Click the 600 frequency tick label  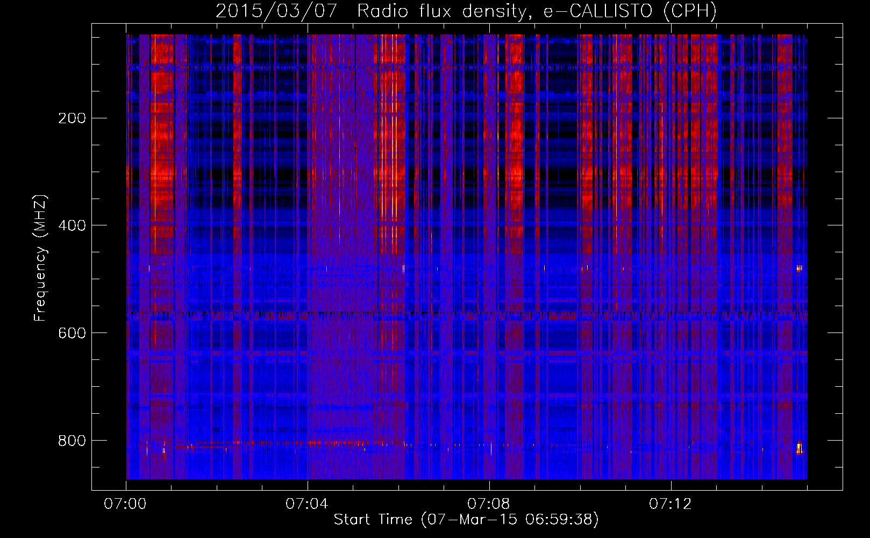pos(72,333)
